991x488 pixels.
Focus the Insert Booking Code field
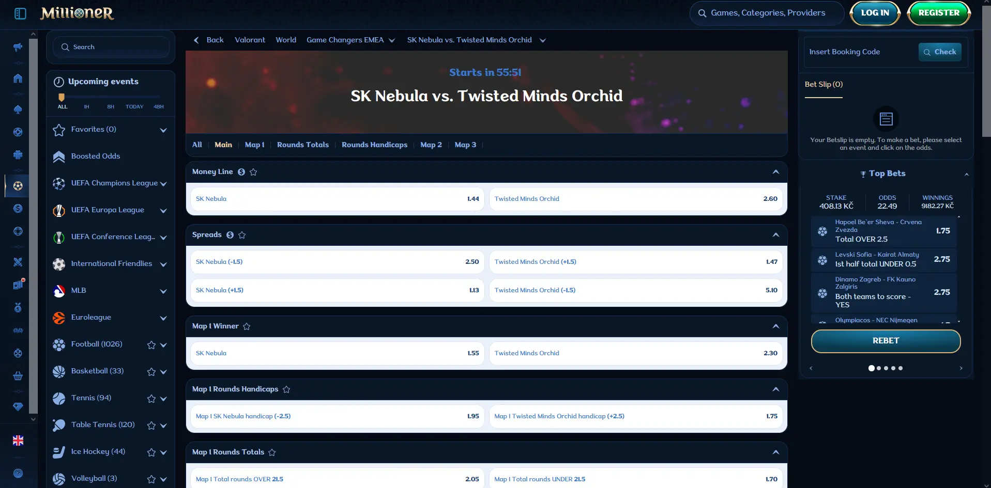click(x=861, y=52)
